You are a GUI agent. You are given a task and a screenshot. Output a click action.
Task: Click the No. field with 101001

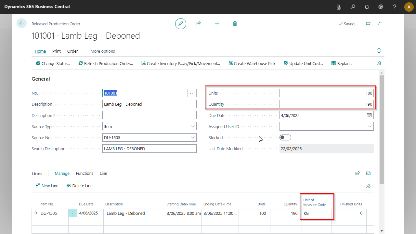coord(144,93)
